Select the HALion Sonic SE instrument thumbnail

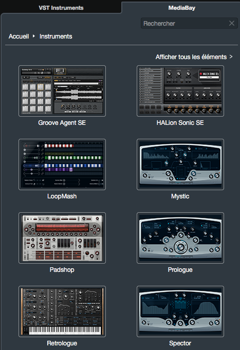click(x=180, y=91)
